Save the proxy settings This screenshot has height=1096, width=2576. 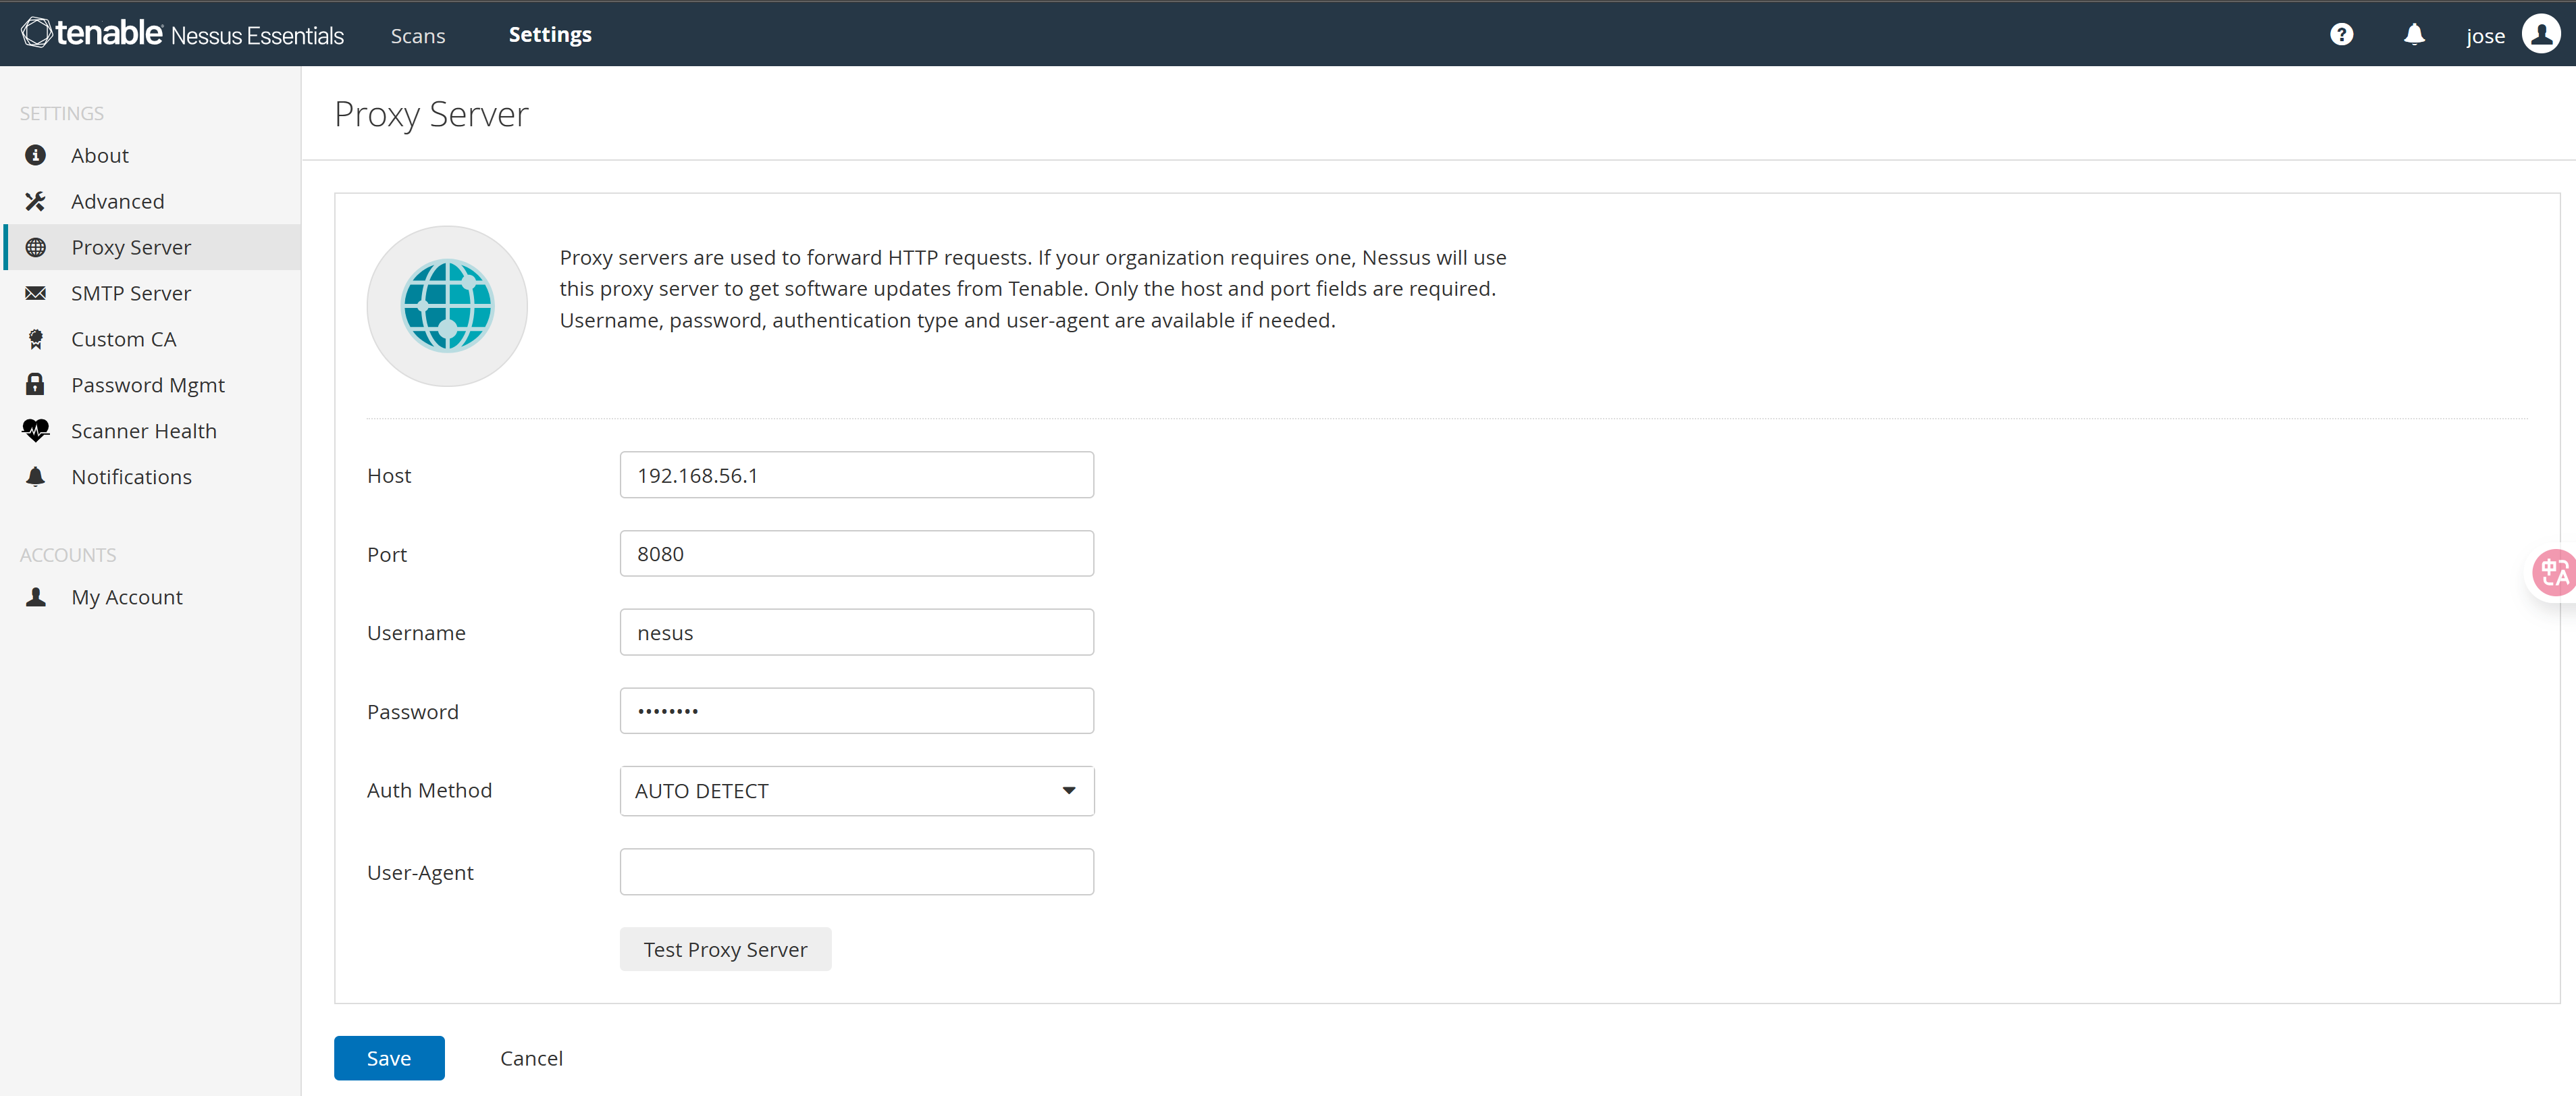tap(389, 1058)
